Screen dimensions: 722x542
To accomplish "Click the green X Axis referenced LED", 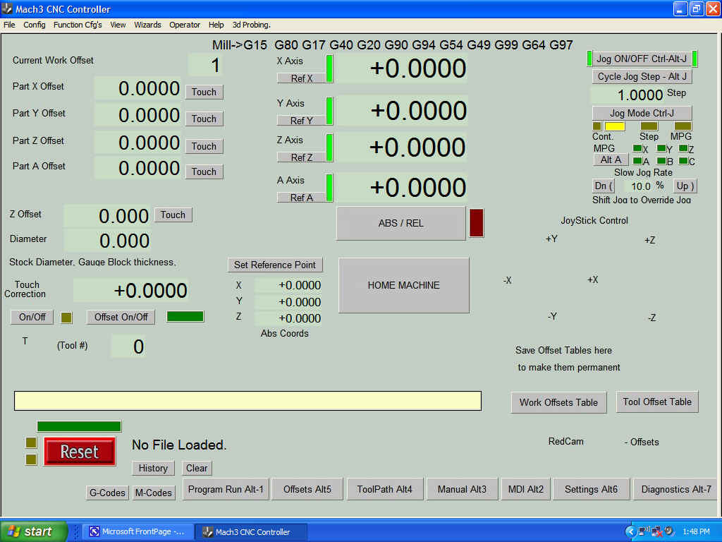I will coord(329,68).
